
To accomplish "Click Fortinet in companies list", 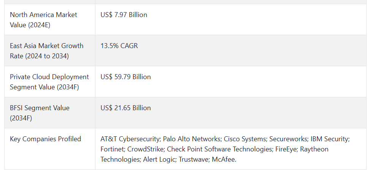I will (x=112, y=149).
